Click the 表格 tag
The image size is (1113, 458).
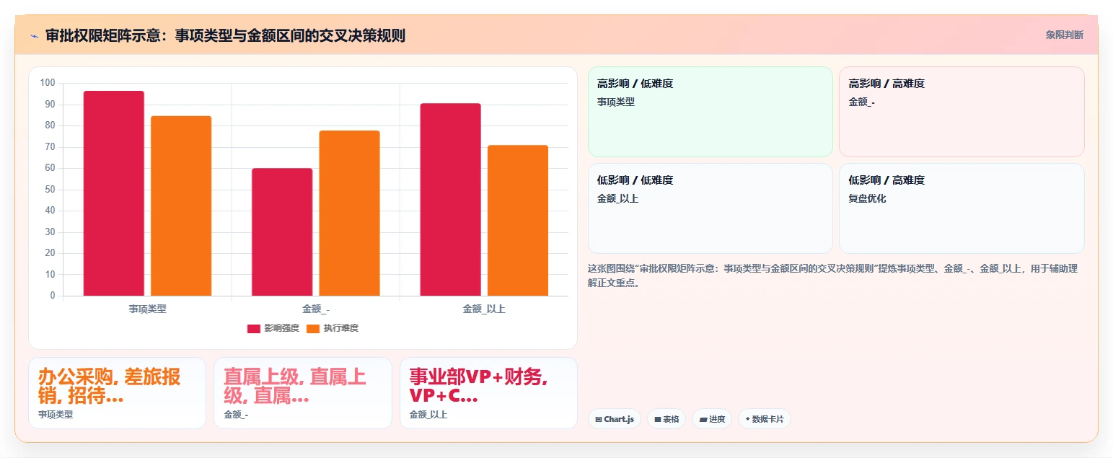point(667,419)
